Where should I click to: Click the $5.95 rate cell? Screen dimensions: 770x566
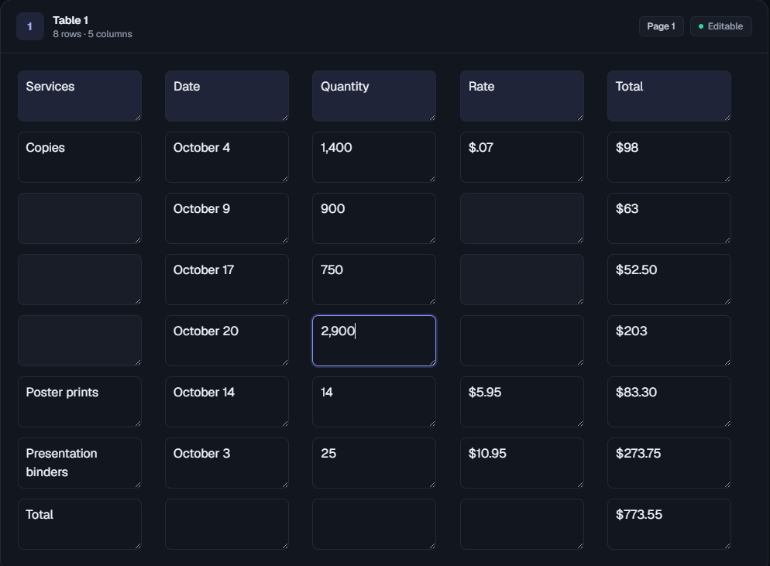pos(522,402)
